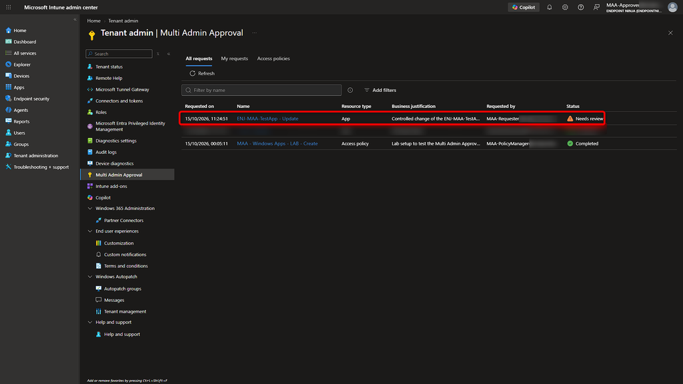Open the feedback icon in top bar
Viewport: 683px width, 384px height.
click(x=596, y=7)
